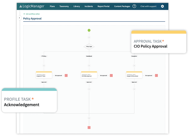Add a step under Handbook branch
Image resolution: width=189 pixels, height=136 pixels.
[89, 66]
